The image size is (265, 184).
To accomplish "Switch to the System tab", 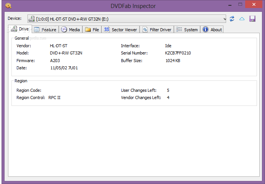I will (187, 30).
